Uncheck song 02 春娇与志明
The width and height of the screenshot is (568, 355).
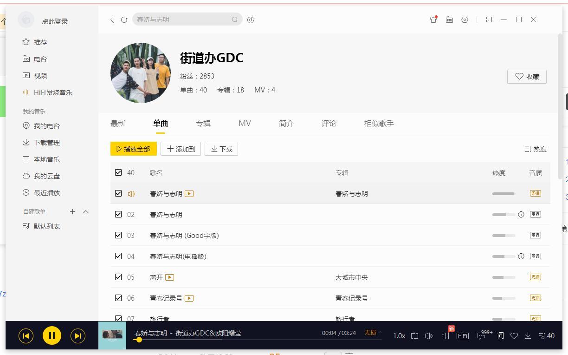(x=118, y=214)
